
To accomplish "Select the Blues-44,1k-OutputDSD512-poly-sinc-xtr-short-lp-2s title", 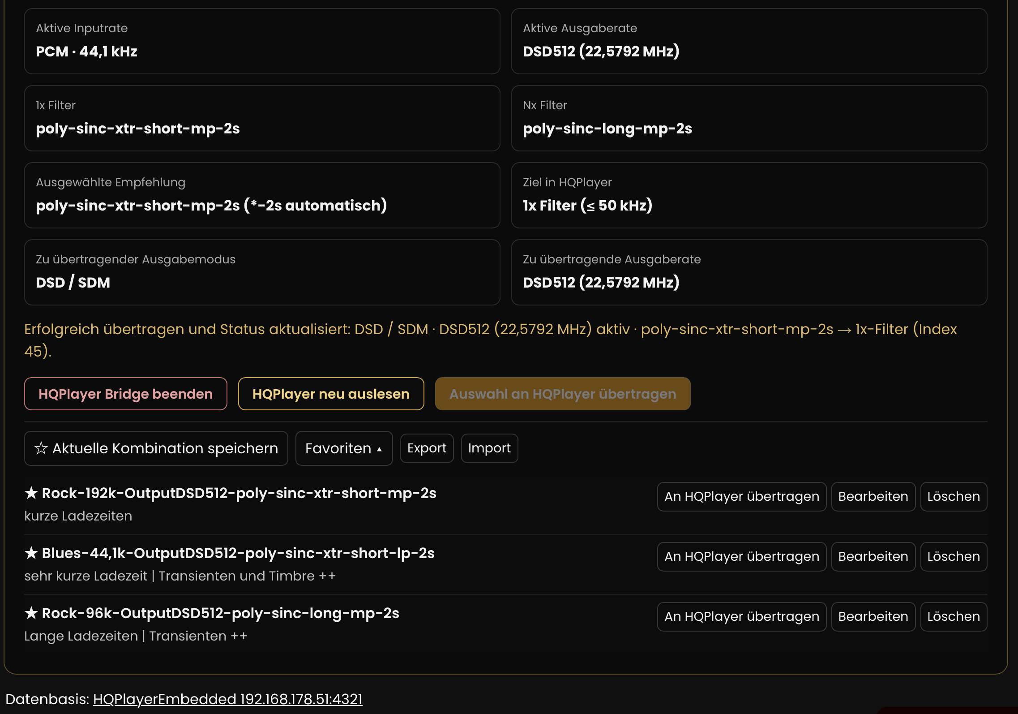I will point(238,553).
